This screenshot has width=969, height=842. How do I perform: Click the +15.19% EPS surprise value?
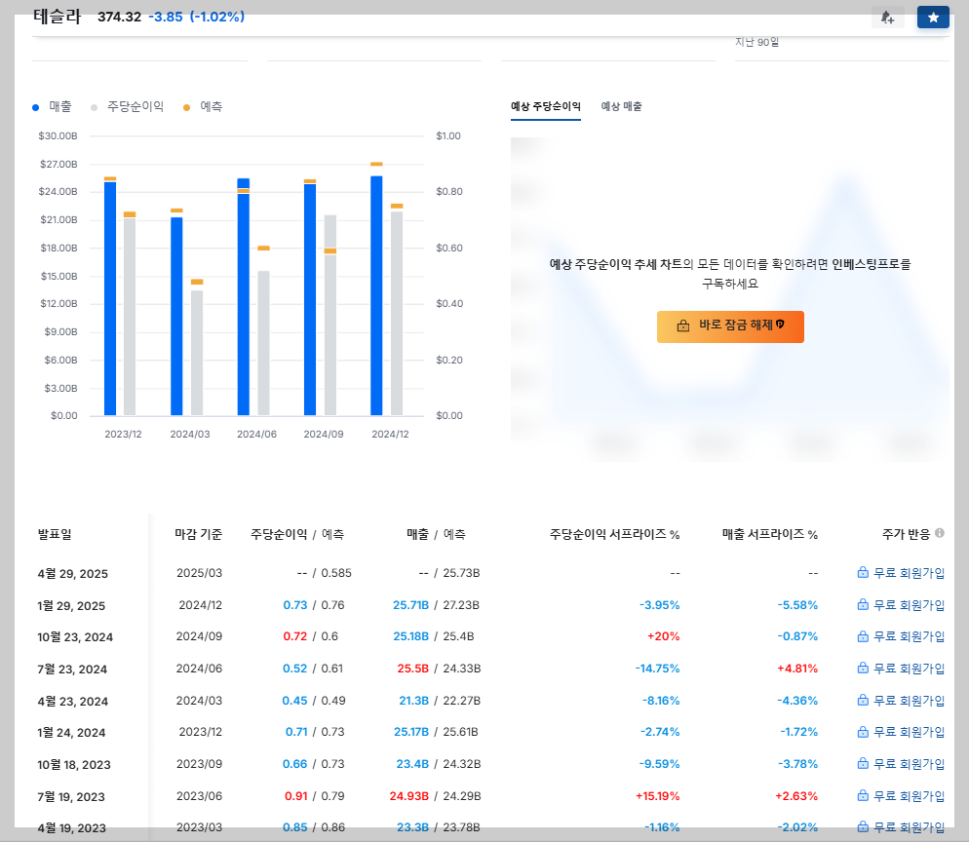(657, 795)
